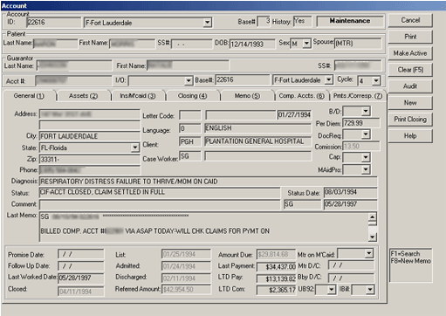Click the Spouse field
This screenshot has width=446, height=316.
358,44
